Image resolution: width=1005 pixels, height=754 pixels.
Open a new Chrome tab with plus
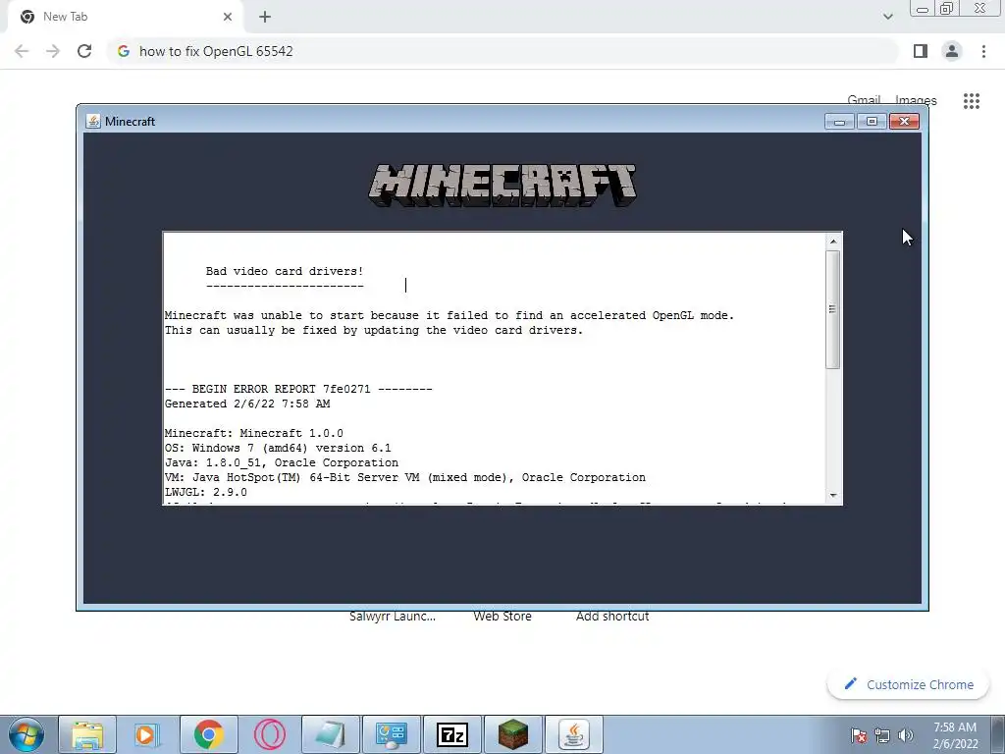[265, 17]
